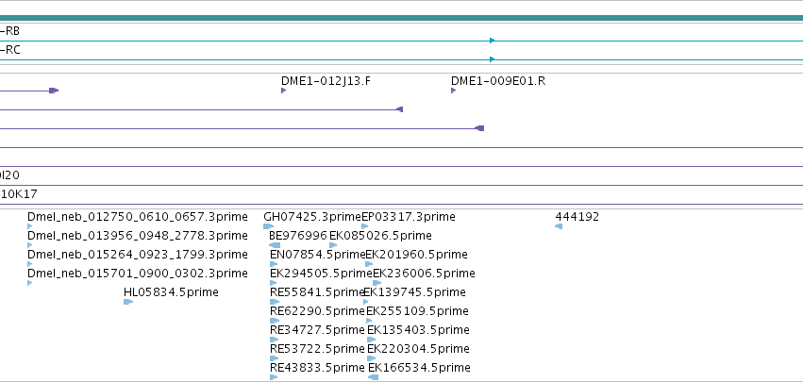Image resolution: width=803 pixels, height=382 pixels.
Task: Click the HL05834.5prime EST arrow glyph
Action: click(128, 302)
